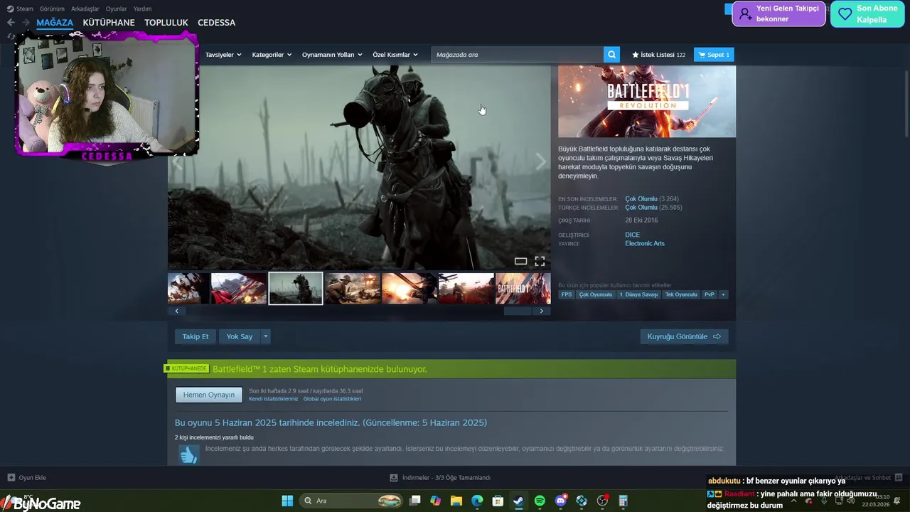Open the taskbar clock showing 22.03.2026
Viewport: 910px width, 512px height.
pos(875,501)
